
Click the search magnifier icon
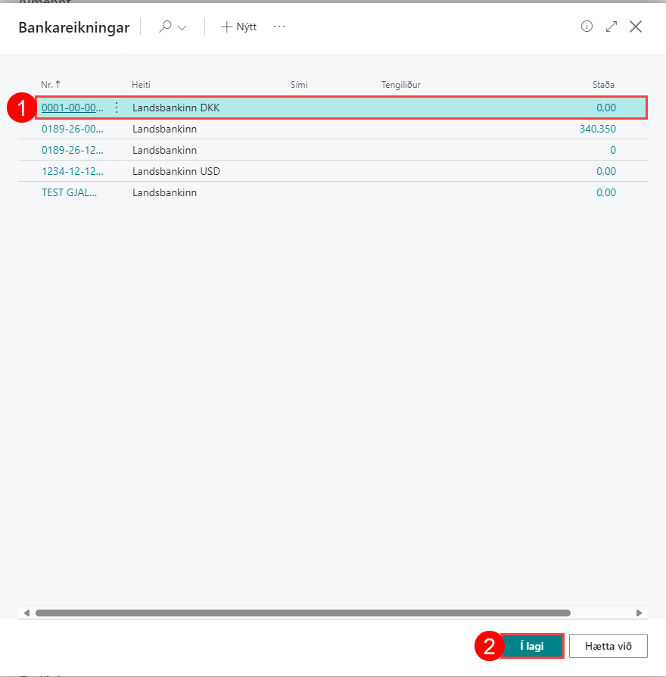pyautogui.click(x=165, y=27)
